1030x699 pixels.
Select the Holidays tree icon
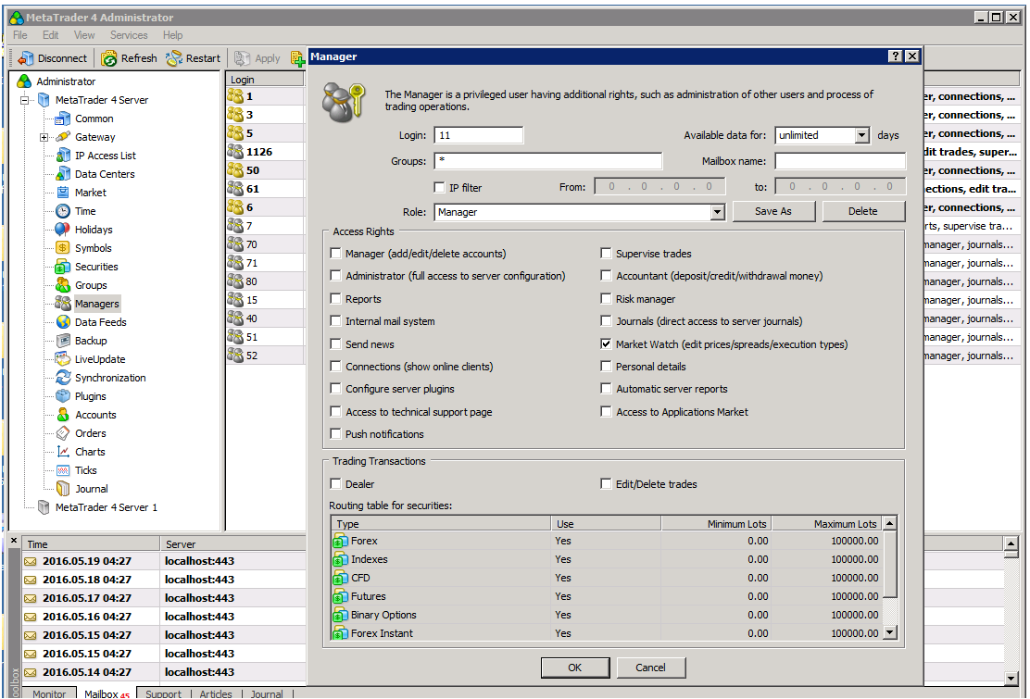click(63, 230)
